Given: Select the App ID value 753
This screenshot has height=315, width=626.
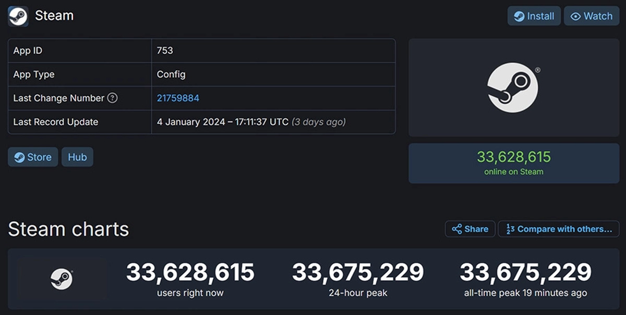Looking at the screenshot, I should pyautogui.click(x=165, y=51).
